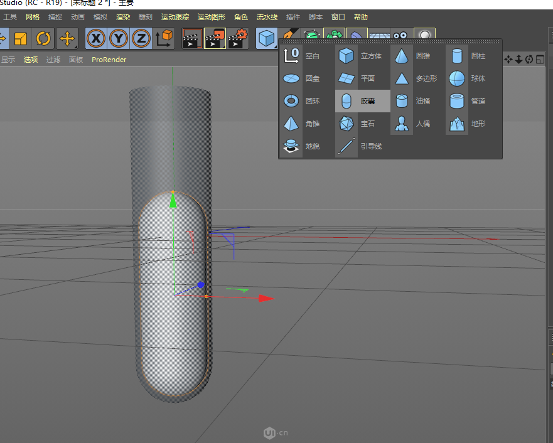Choose the 胶囊 (Capsule) highlighted entry
This screenshot has width=553, height=443.
tap(363, 100)
